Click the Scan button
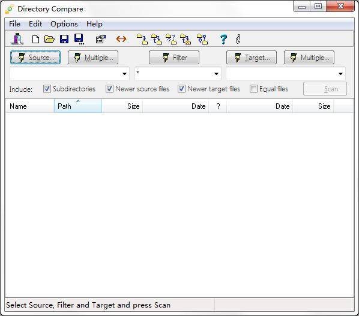The image size is (359, 316). (x=325, y=89)
